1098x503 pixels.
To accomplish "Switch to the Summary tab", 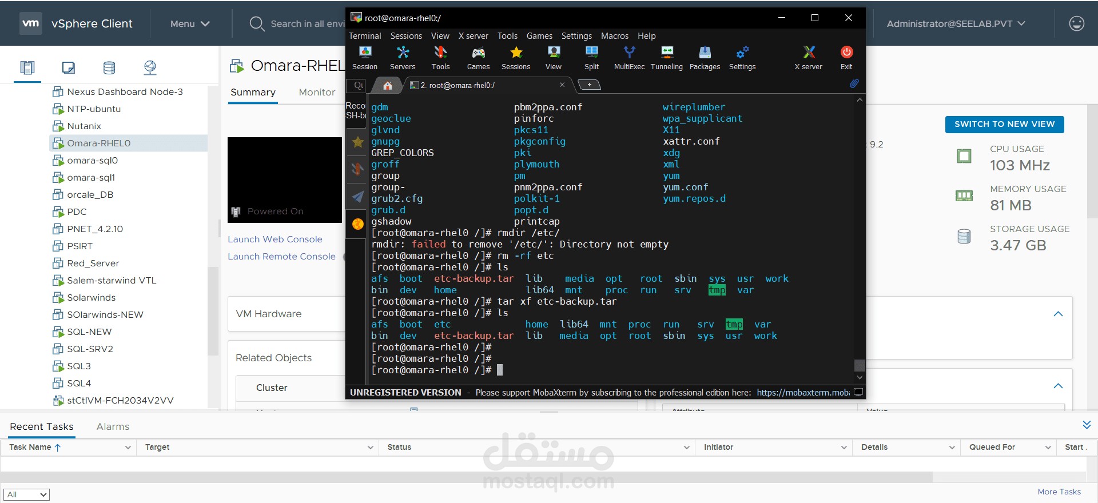I will point(253,92).
